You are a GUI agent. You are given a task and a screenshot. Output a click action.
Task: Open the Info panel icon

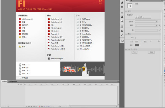click(x=122, y=17)
